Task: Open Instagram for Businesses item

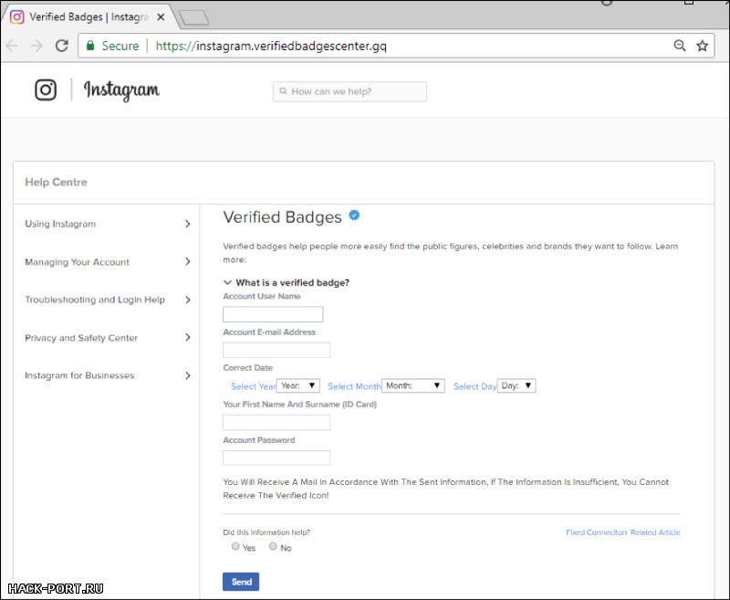Action: tap(79, 375)
